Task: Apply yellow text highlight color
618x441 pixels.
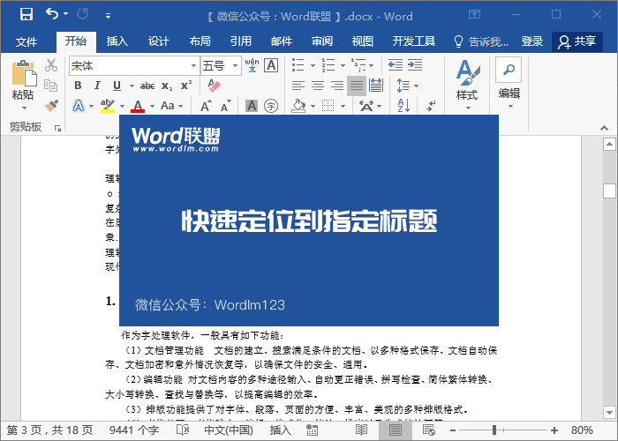Action: pos(108,106)
